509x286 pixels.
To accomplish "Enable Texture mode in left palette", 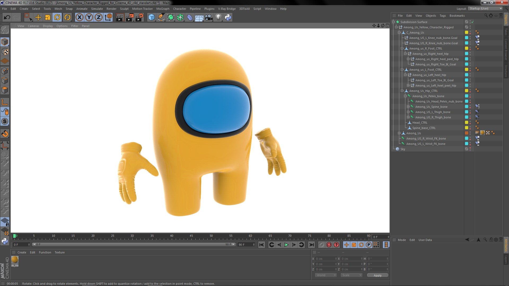I will [x=5, y=52].
